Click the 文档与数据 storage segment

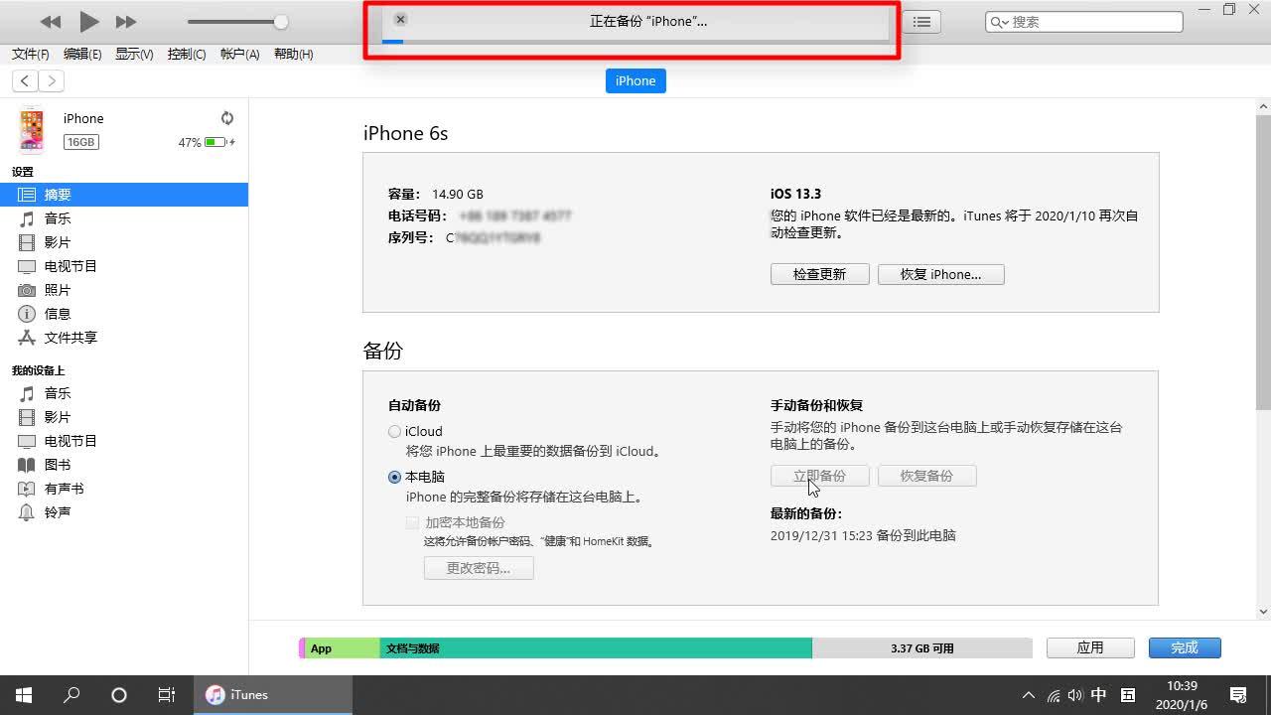pyautogui.click(x=596, y=648)
